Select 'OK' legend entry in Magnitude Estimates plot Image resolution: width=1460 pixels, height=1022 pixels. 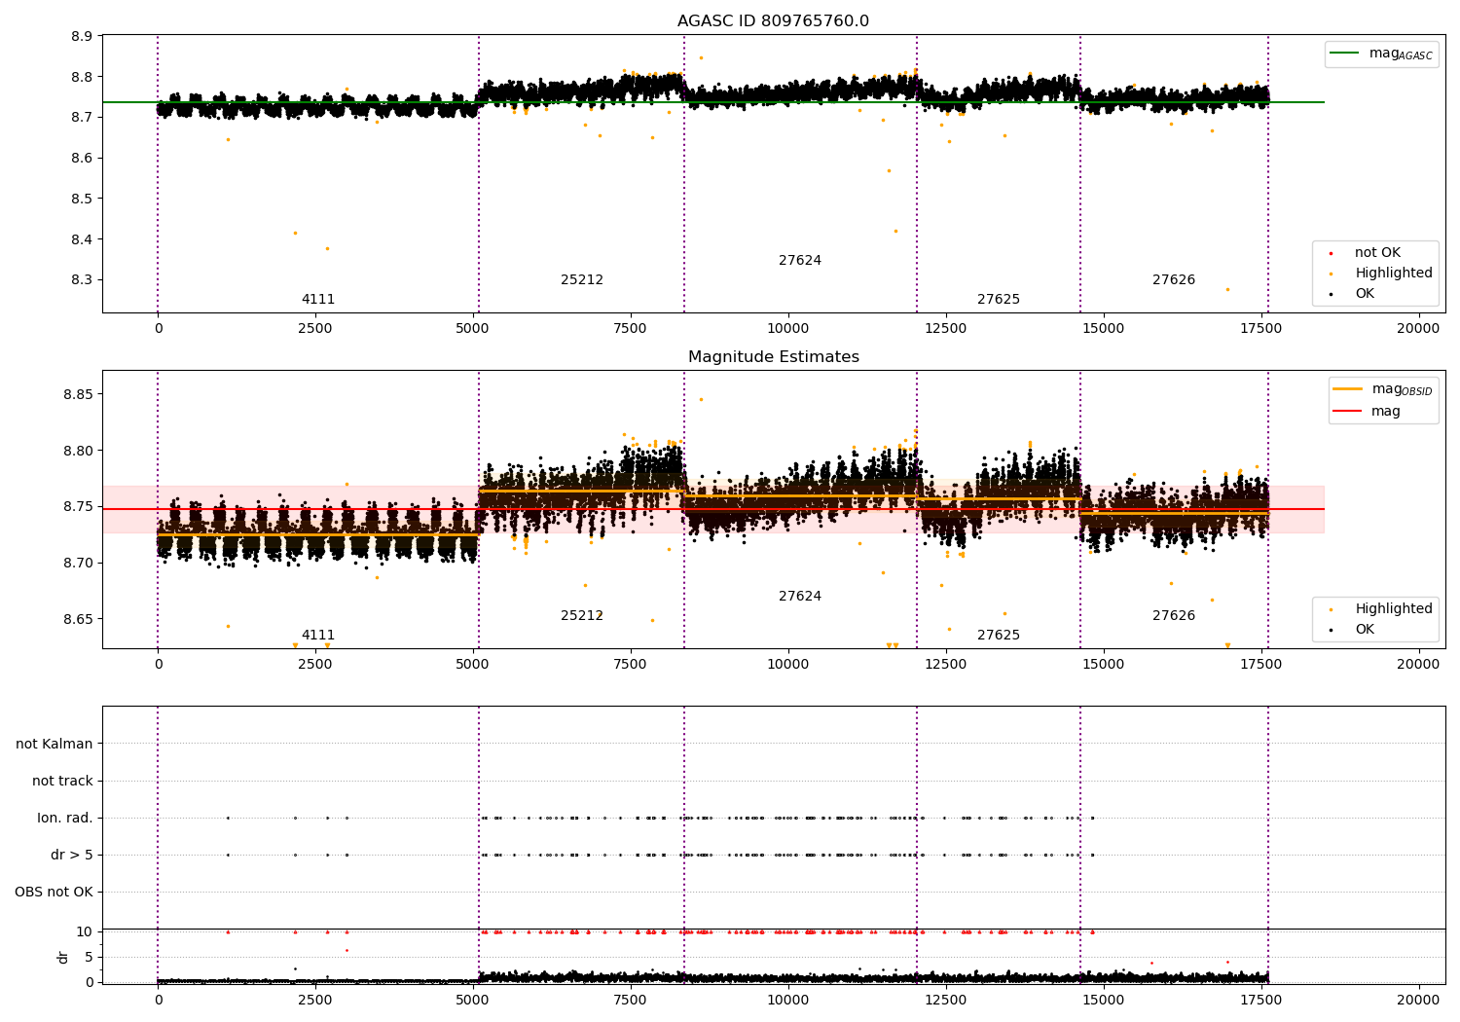point(1353,630)
